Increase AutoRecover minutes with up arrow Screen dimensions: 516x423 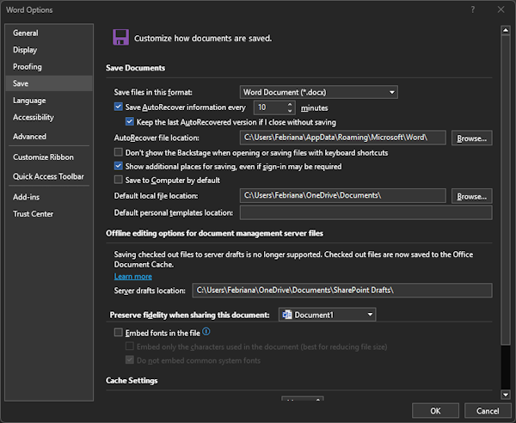(290, 105)
